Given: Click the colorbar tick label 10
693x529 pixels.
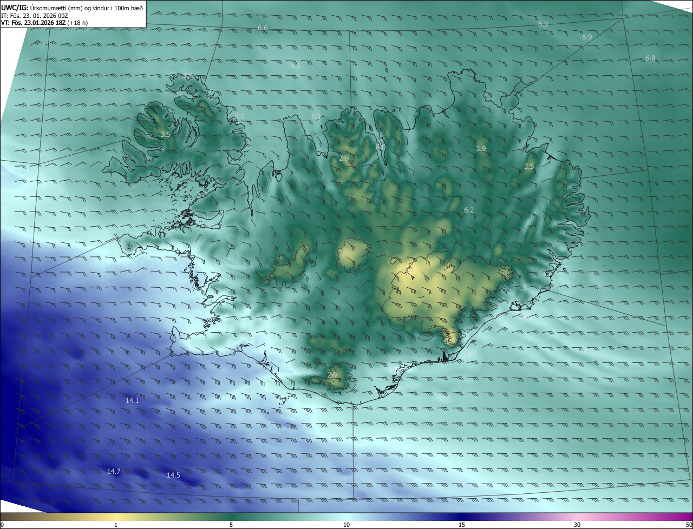Looking at the screenshot, I should pyautogui.click(x=346, y=525).
